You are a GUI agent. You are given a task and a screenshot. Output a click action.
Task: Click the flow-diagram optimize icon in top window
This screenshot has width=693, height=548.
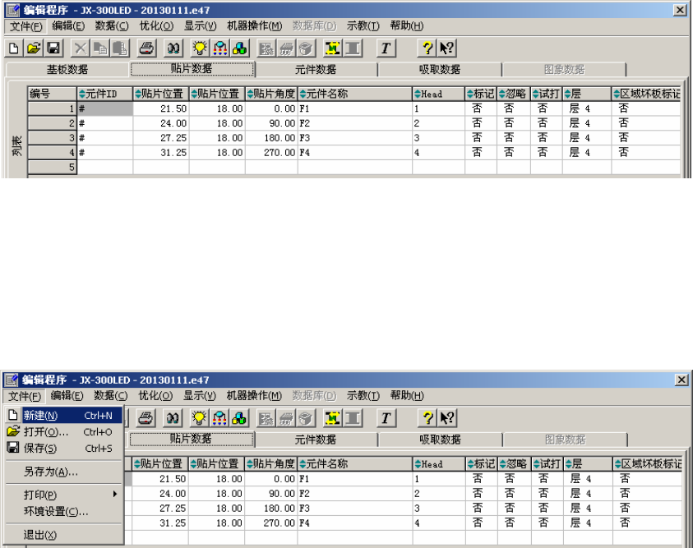(x=219, y=48)
